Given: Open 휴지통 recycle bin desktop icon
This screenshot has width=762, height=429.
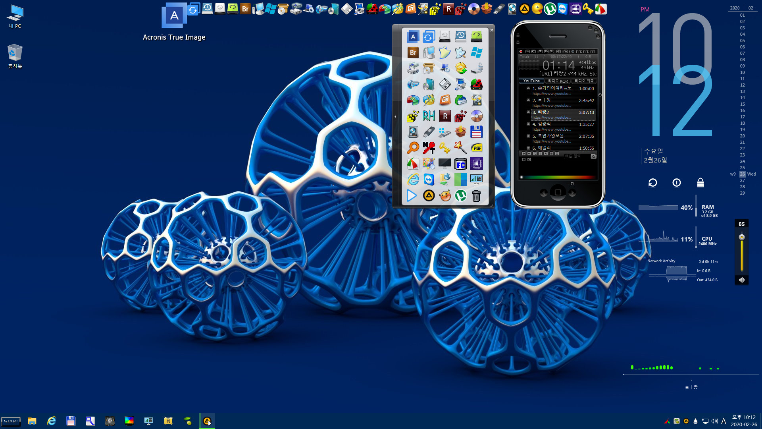Looking at the screenshot, I should click(15, 56).
